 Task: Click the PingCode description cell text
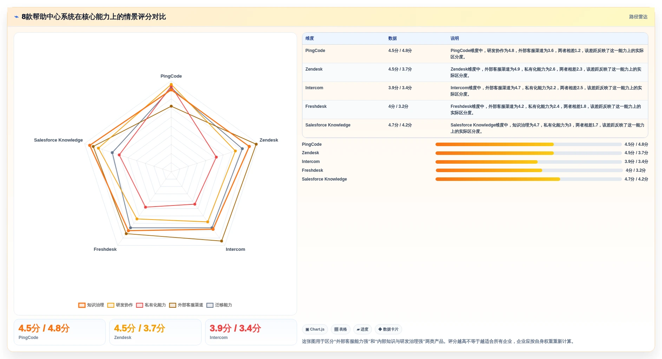[547, 54]
